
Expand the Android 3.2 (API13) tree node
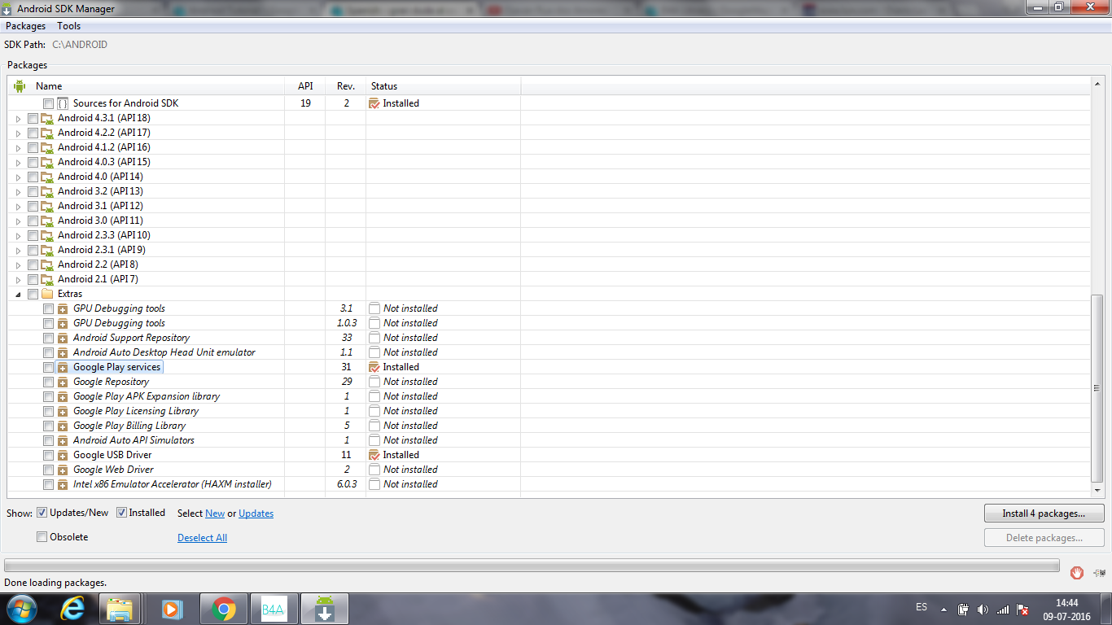pos(19,192)
